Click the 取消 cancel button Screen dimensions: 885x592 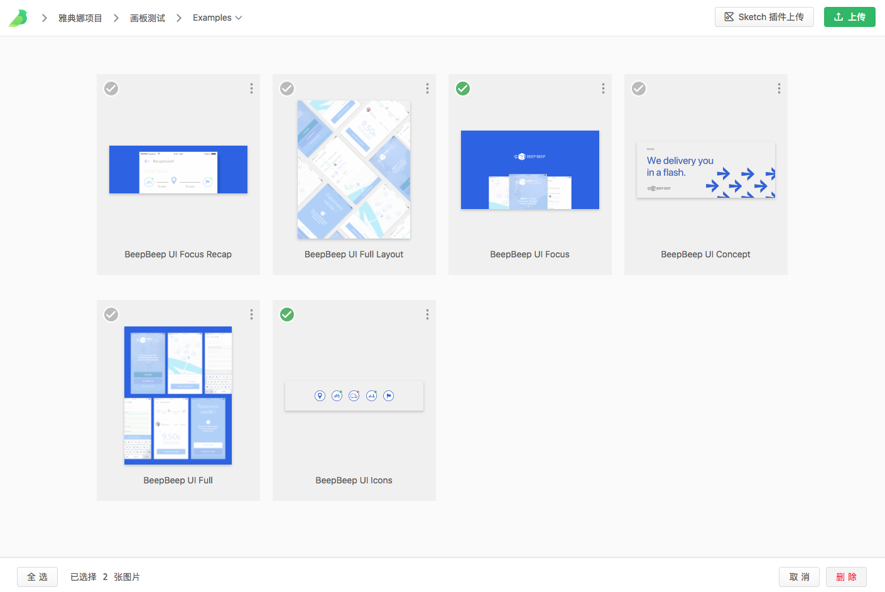[x=799, y=577]
